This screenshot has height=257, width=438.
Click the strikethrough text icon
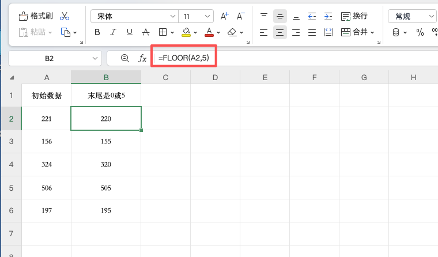coord(146,32)
